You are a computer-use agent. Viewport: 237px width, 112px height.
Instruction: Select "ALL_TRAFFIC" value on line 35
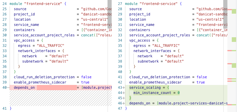coord(166,46)
